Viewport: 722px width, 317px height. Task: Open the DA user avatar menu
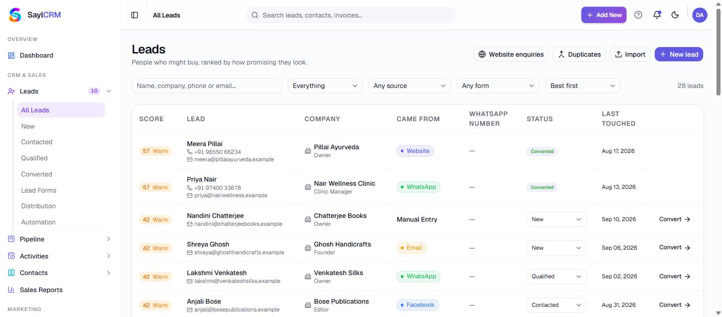pos(699,15)
